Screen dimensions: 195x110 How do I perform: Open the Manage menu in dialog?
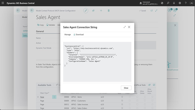pos(67,34)
